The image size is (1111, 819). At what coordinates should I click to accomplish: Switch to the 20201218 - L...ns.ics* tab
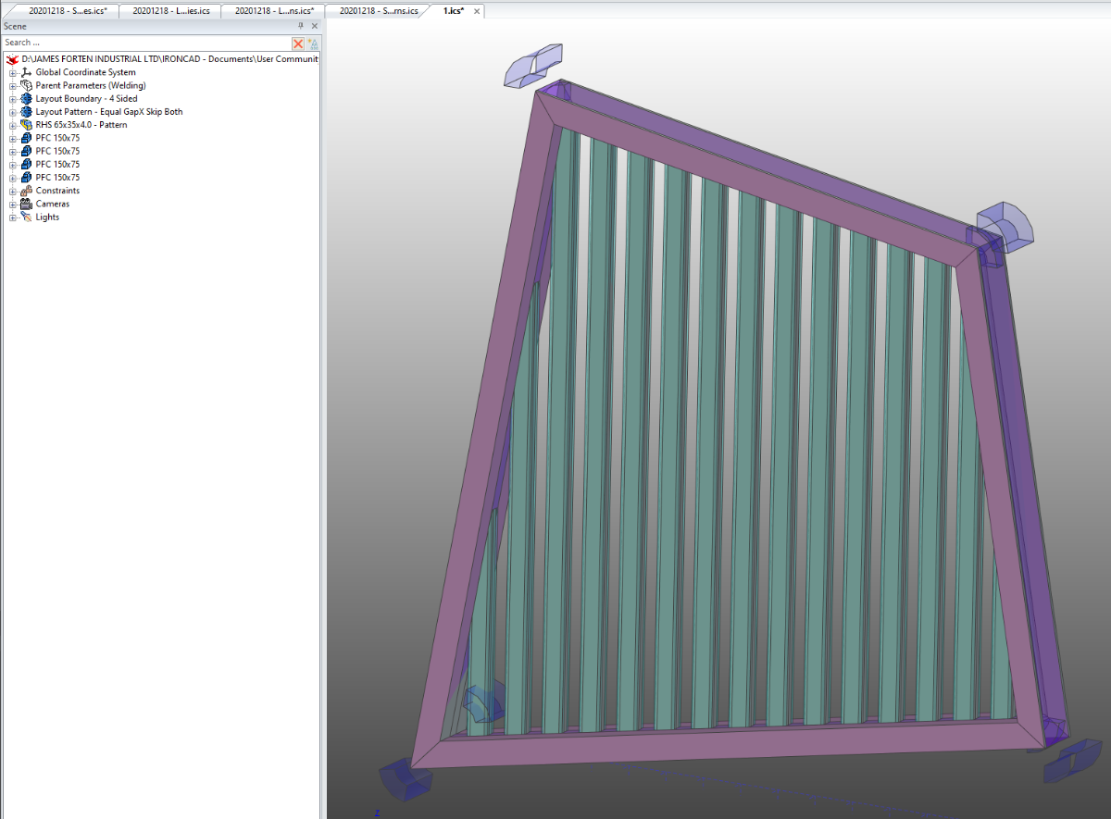click(274, 11)
